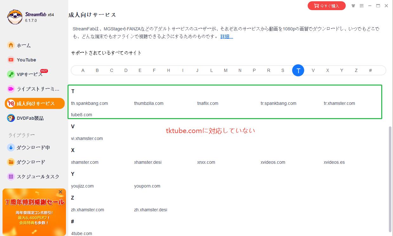The width and height of the screenshot is (393, 236).
Task: Open the skin t-shirt icon
Action: coord(353,6)
